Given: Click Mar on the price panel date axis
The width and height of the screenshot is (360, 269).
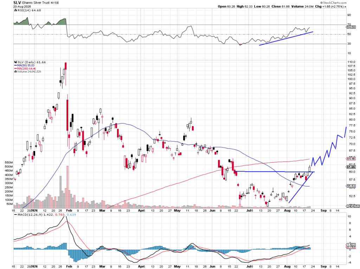Looking at the screenshot, I should (102, 210).
